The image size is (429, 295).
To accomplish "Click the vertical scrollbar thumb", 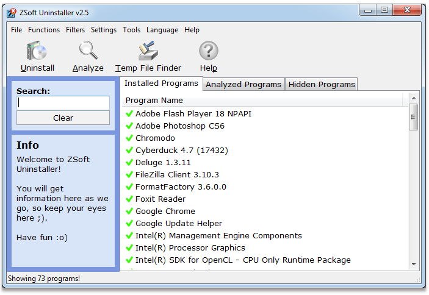I will pyautogui.click(x=413, y=117).
